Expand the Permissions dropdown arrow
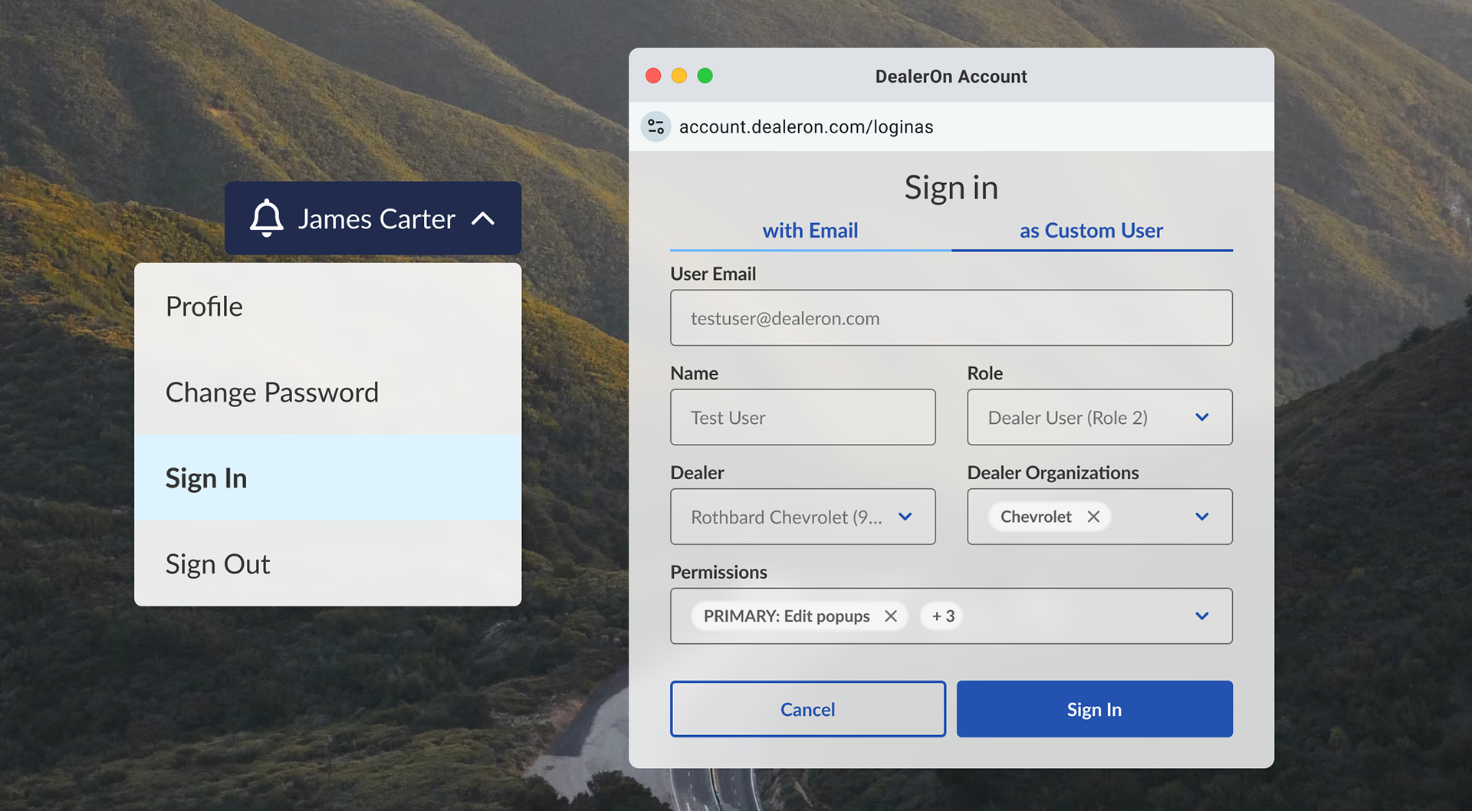Viewport: 1472px width, 811px height. click(x=1202, y=616)
